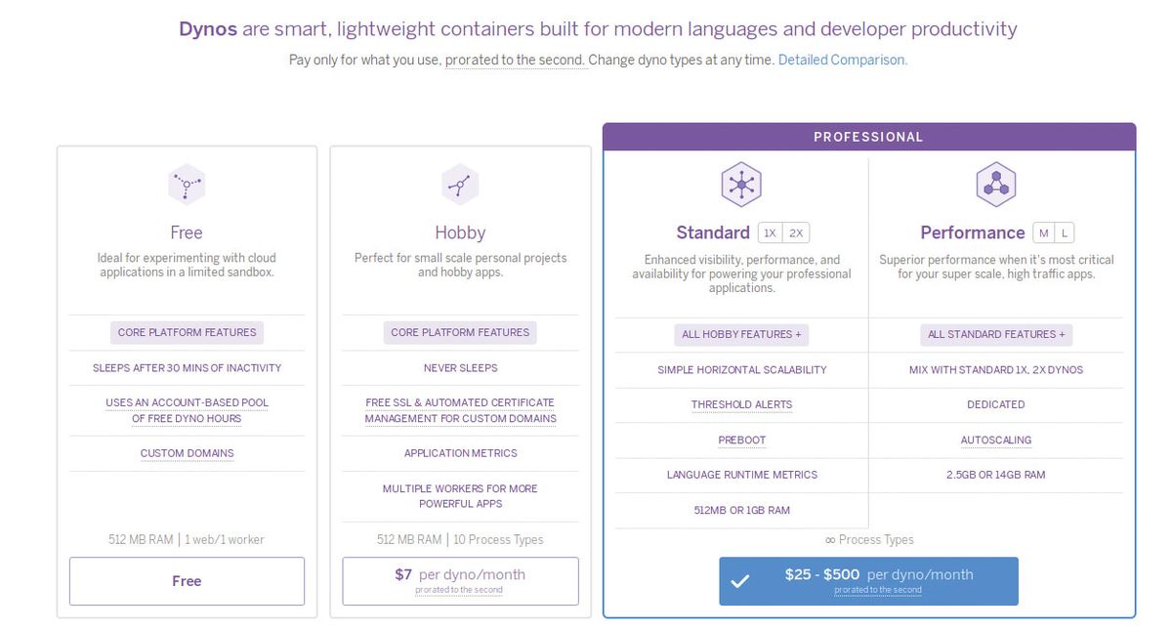Screen dimensions: 1172x630
Task: Click the purple PROFESSIONAL banner
Action: [x=868, y=137]
